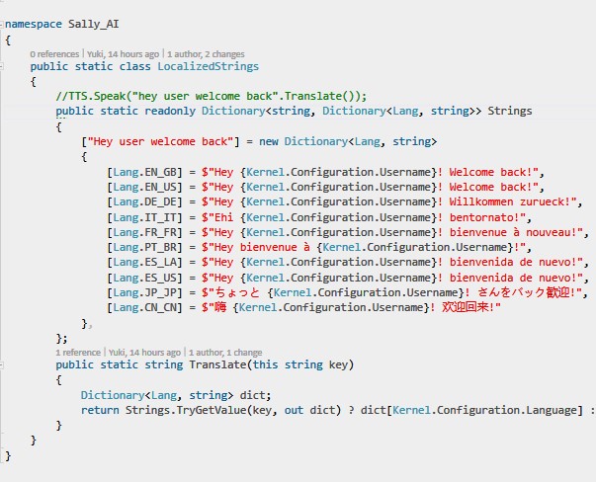This screenshot has height=482, width=596.
Task: Place cursor on the LocalizedStrings class name
Action: [x=210, y=66]
